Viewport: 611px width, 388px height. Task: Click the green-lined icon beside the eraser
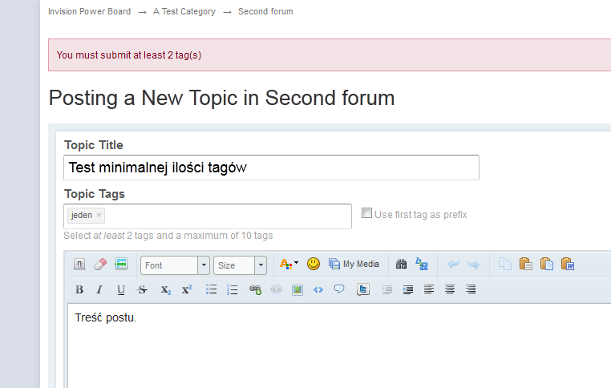coord(121,264)
